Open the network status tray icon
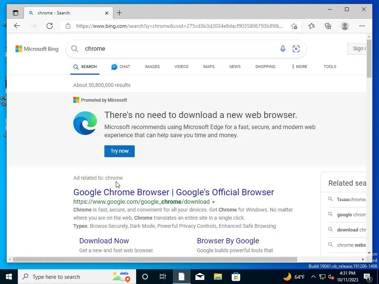This screenshot has height=284, width=379. click(322, 277)
